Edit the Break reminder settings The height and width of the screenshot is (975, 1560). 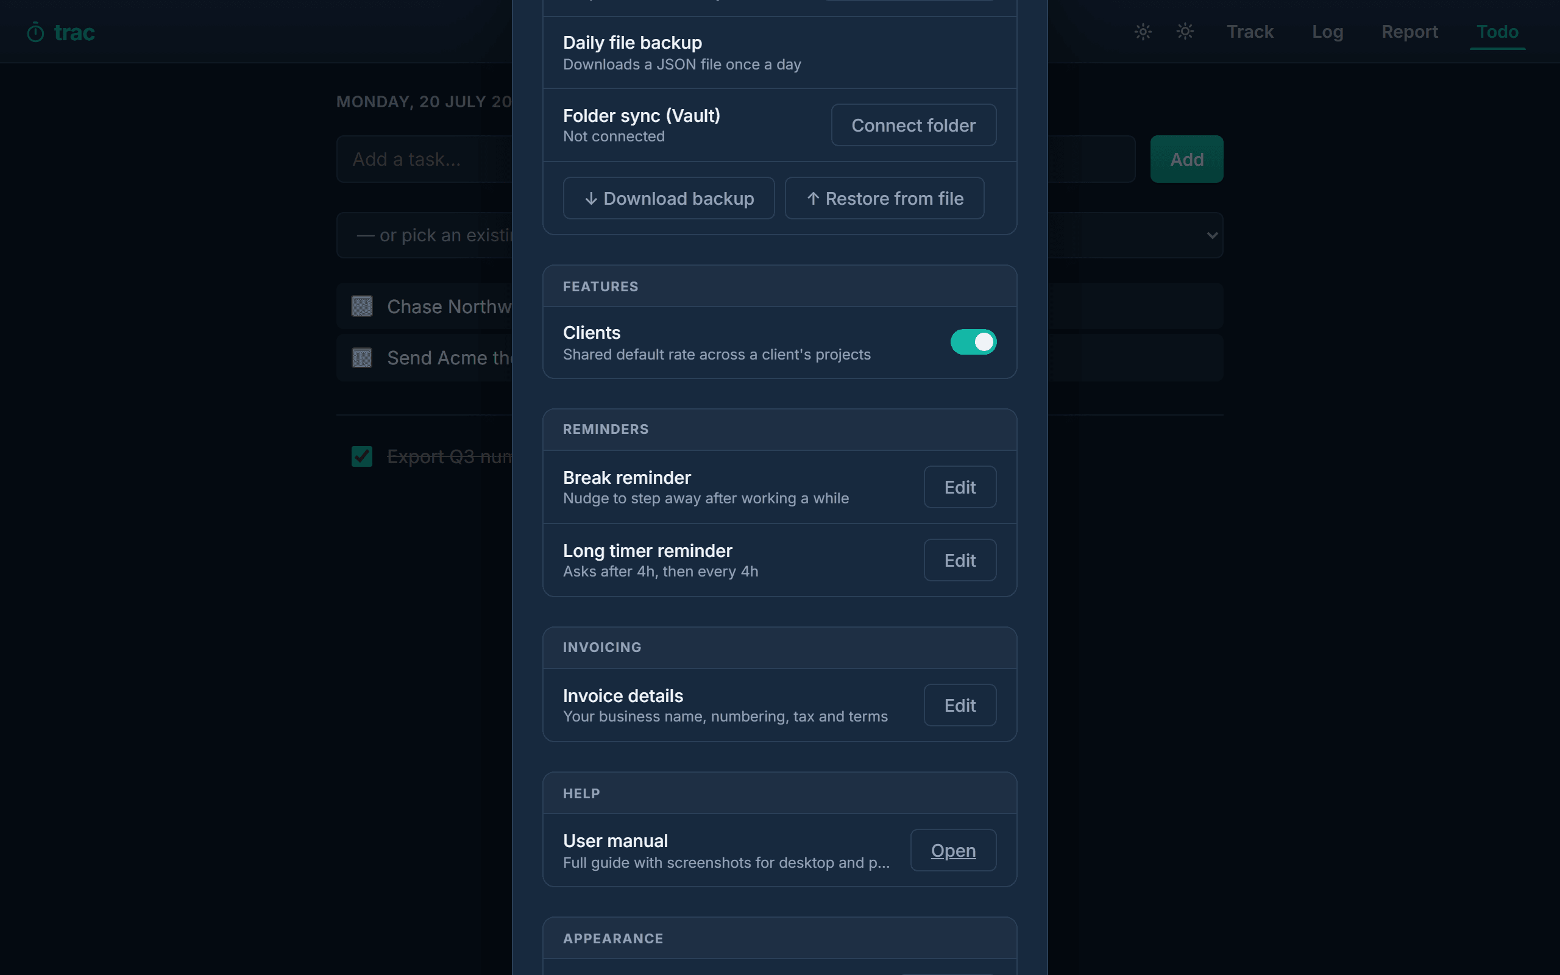tap(960, 487)
